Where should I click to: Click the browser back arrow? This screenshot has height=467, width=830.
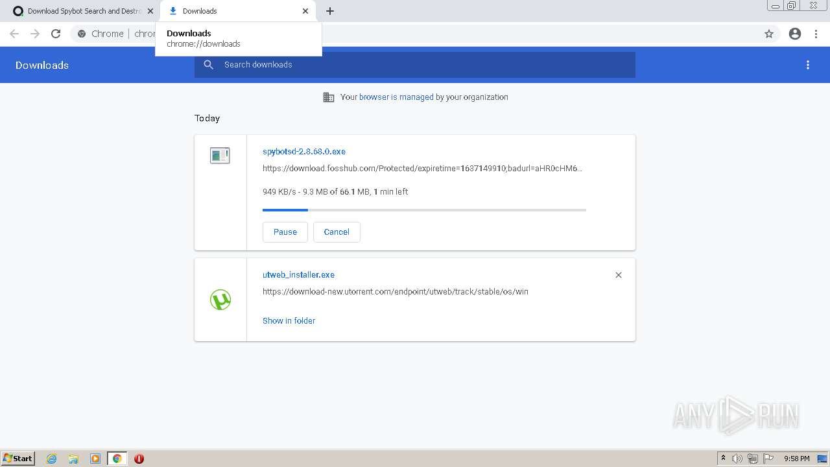click(14, 34)
